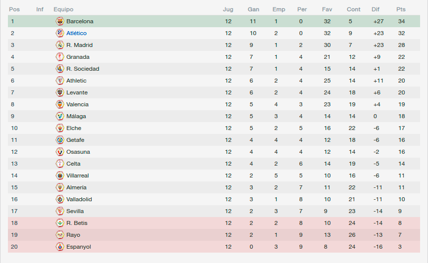Sort table by Pts column header
The width and height of the screenshot is (428, 263).
pos(401,9)
